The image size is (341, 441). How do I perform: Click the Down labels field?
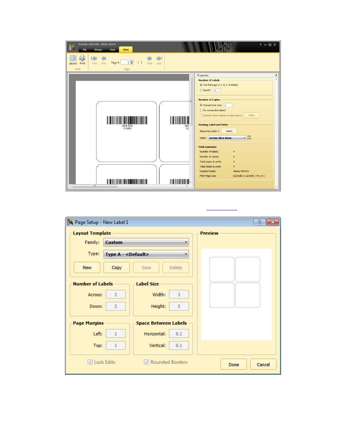[x=116, y=306]
